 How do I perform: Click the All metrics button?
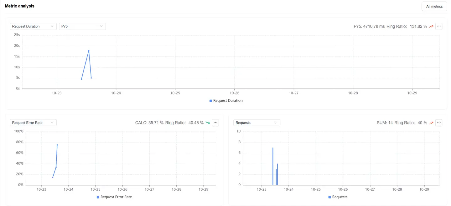point(434,7)
